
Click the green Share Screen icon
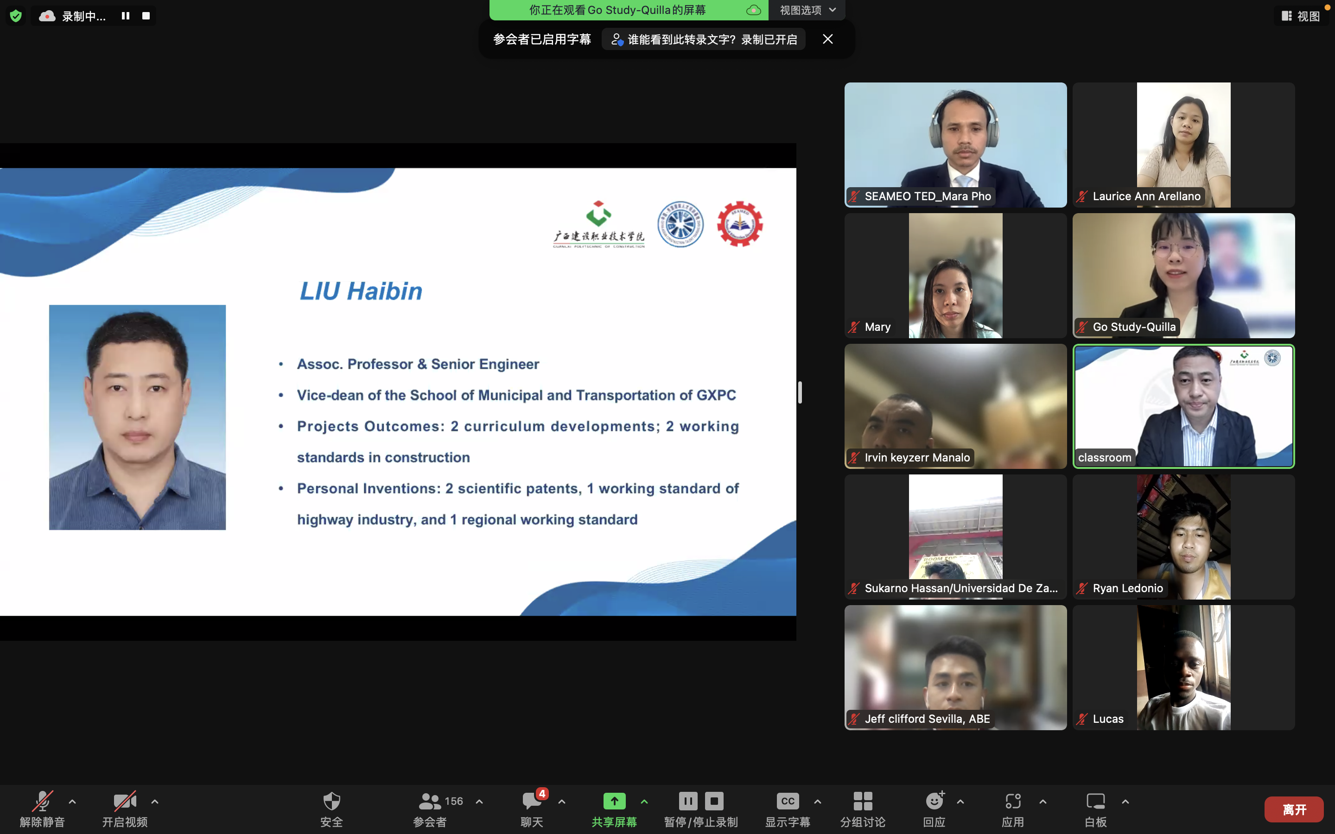614,802
